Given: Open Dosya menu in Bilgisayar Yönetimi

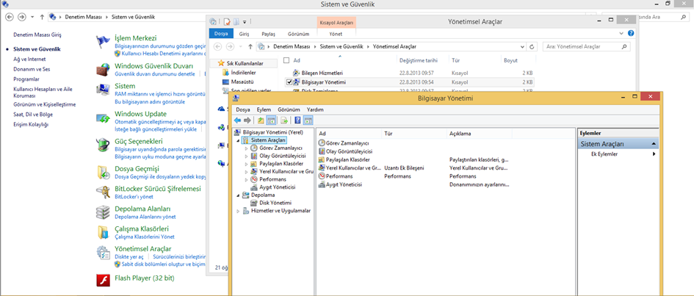Looking at the screenshot, I should tap(242, 109).
